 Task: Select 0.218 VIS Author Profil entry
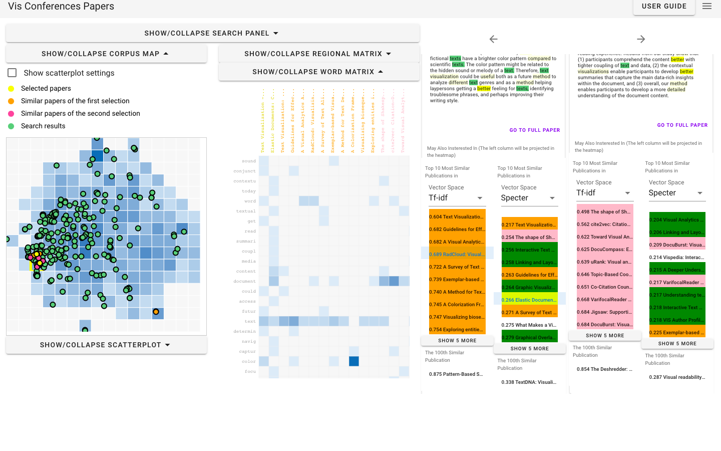click(677, 320)
